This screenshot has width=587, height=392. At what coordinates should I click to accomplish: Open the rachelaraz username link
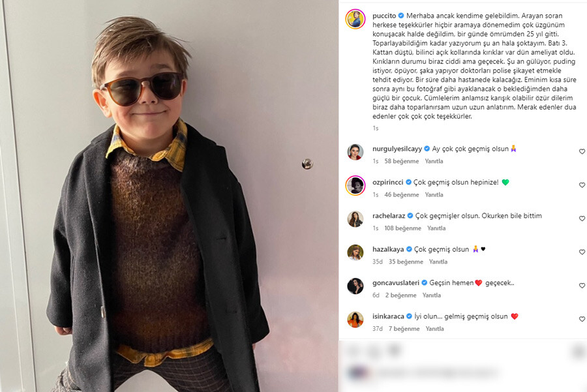389,216
